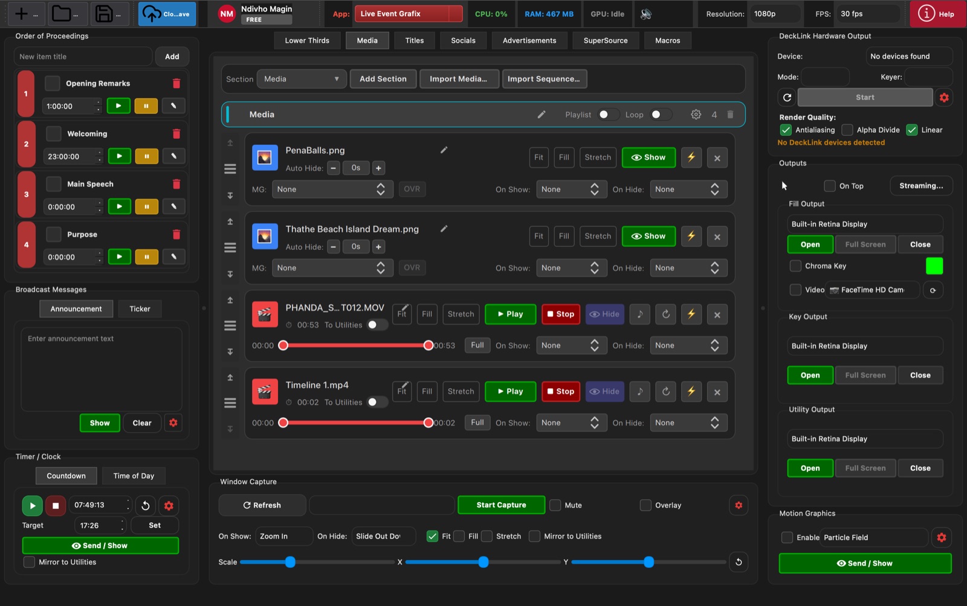Open the MG dropdown for PenaBalls.png
The image size is (967, 606).
click(x=332, y=190)
